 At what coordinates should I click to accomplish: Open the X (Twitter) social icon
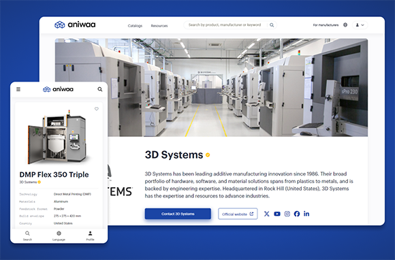point(266,214)
